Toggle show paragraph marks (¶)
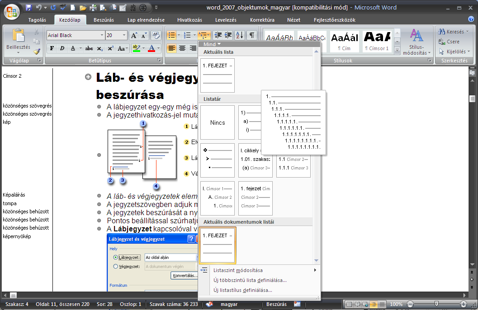The width and height of the screenshot is (478, 310). pyautogui.click(x=252, y=35)
